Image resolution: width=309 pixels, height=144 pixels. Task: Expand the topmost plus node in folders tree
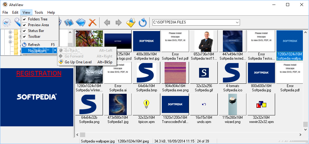[x=10, y=32]
